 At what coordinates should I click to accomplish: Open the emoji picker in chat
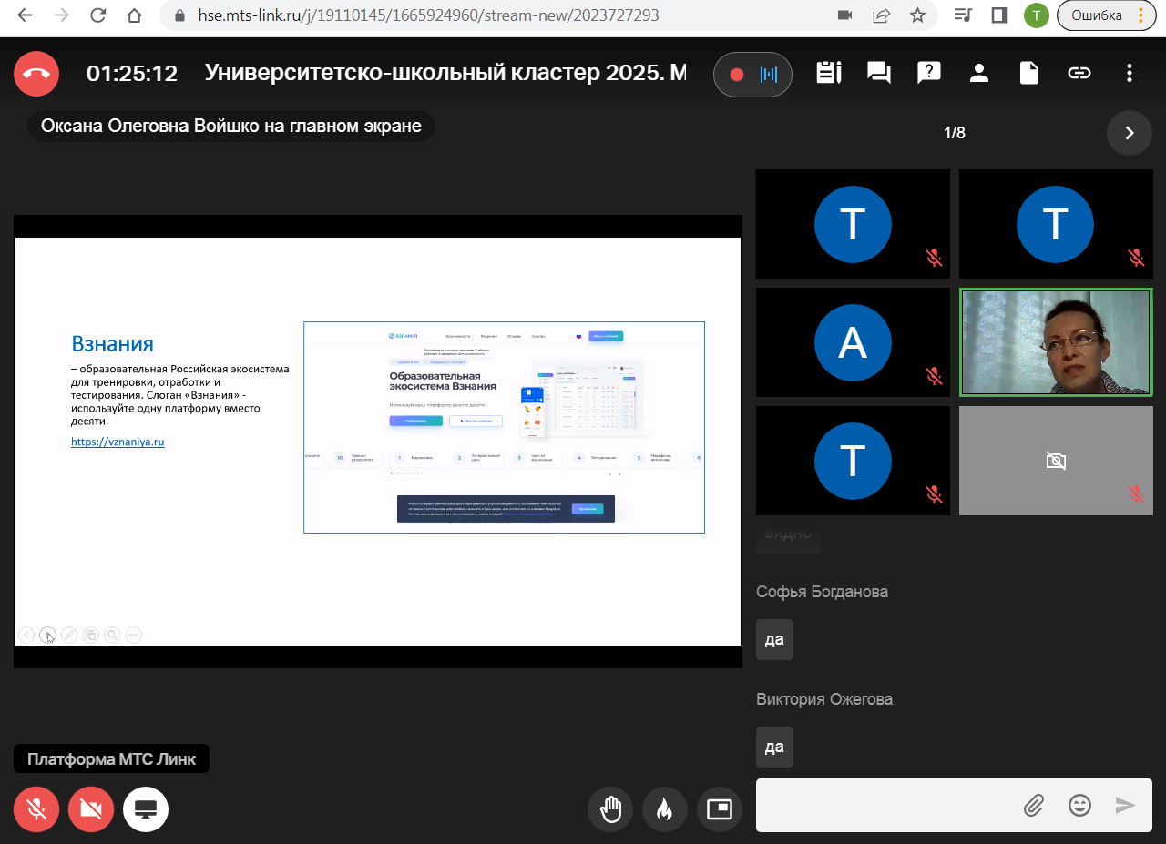(1079, 805)
